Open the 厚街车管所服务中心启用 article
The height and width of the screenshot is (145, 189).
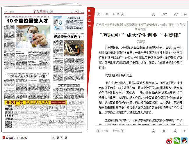69,85
